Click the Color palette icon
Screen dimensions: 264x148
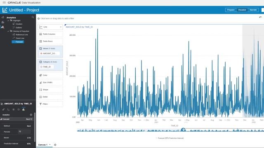40,75
